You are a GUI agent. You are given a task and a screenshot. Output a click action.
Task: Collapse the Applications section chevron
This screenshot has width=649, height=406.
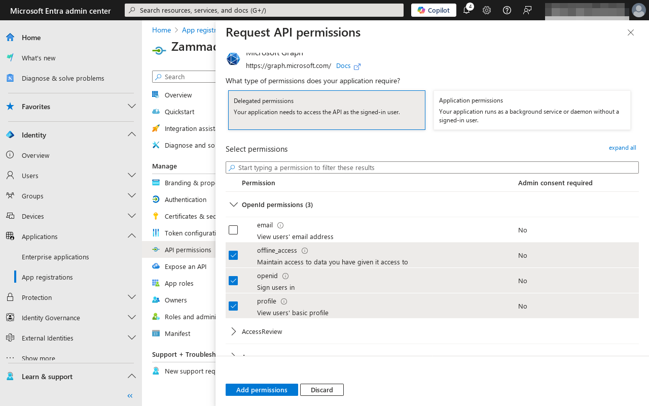pos(132,236)
